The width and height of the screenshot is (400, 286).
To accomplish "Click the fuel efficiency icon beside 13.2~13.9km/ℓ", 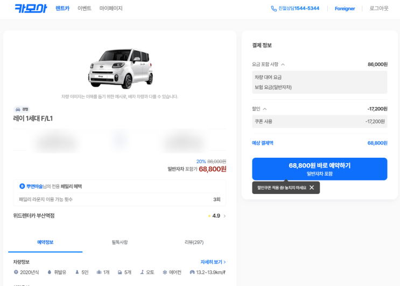I will click(x=192, y=272).
